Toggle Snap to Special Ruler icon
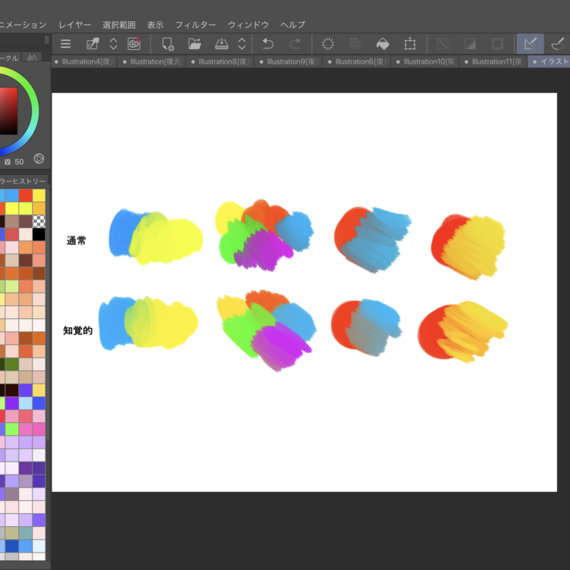 coord(558,44)
